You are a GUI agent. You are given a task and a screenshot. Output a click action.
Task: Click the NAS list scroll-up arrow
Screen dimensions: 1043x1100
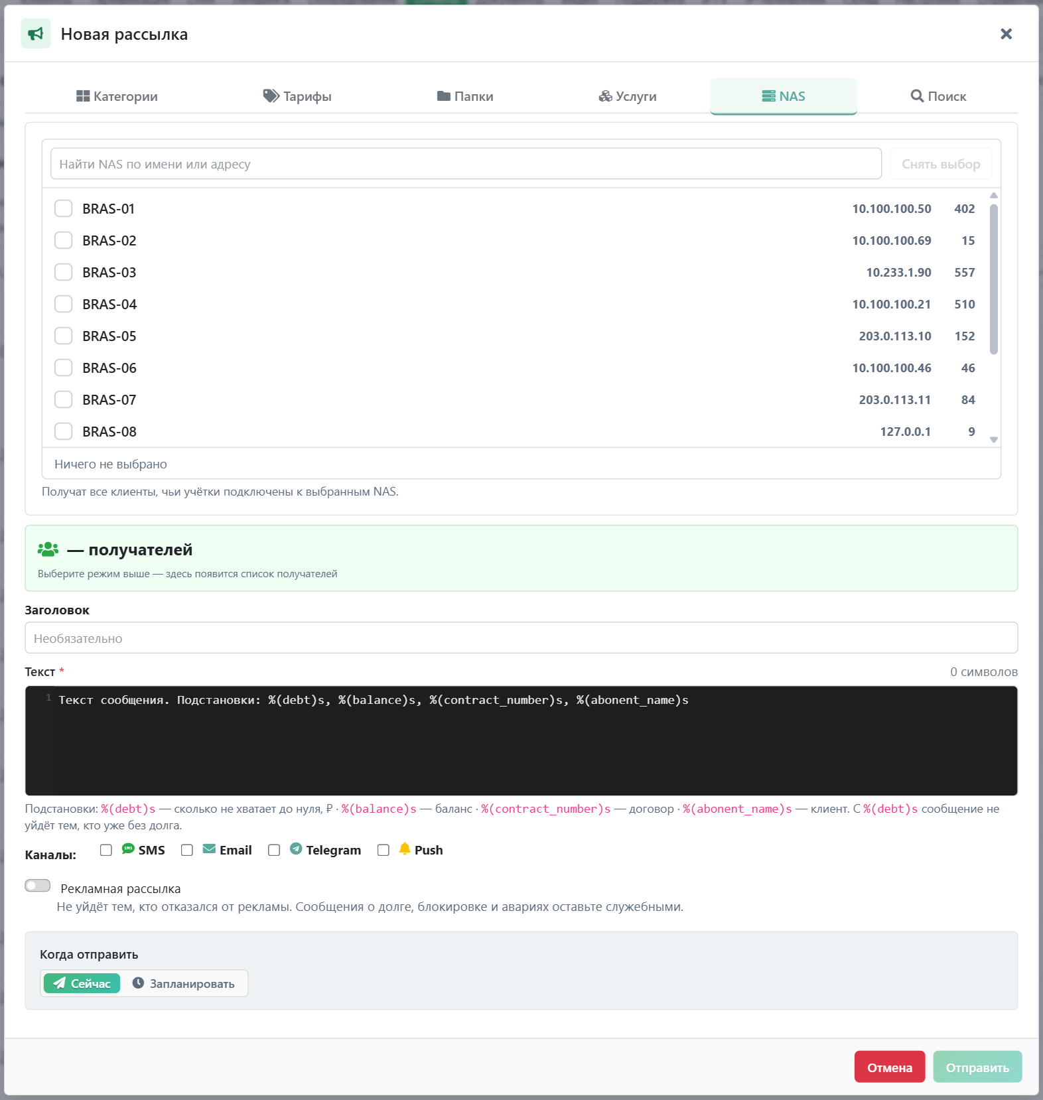[x=993, y=195]
